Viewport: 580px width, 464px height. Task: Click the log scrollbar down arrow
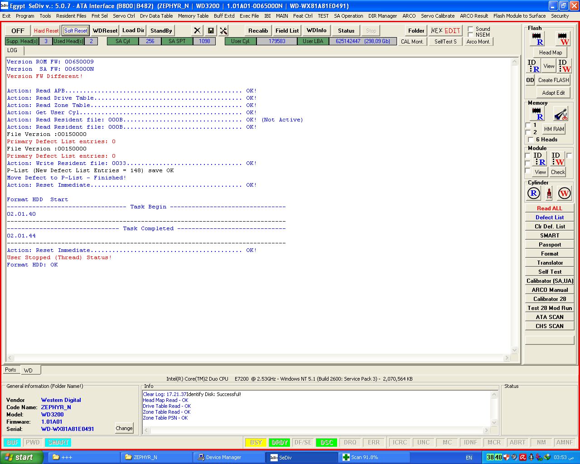tap(514, 350)
